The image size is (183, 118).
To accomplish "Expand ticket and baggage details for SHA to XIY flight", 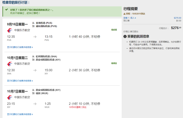I will pyautogui.click(x=20, y=81).
